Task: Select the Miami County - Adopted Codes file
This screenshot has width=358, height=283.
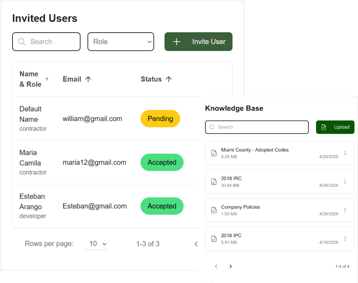Action: [x=255, y=150]
